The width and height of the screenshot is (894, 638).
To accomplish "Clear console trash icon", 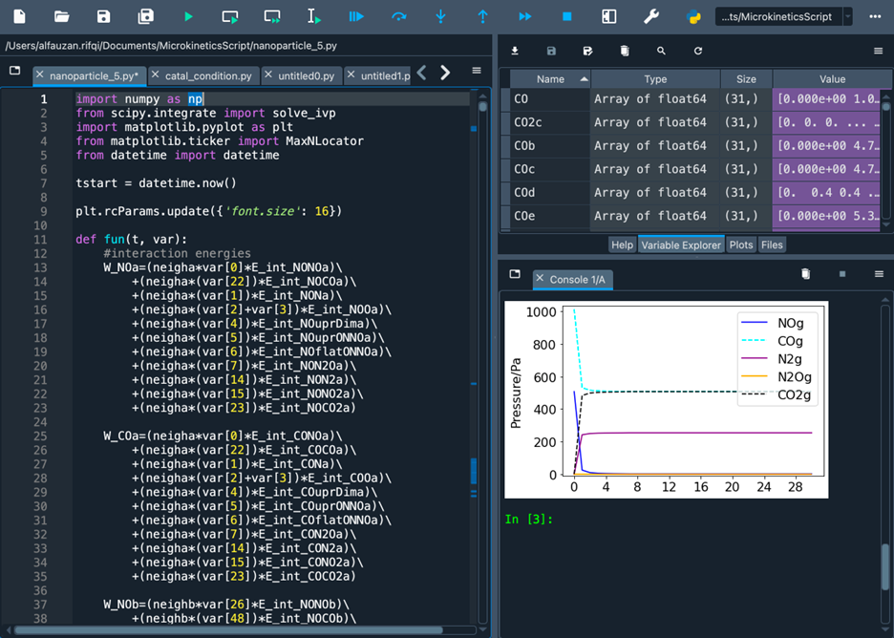I will tap(805, 274).
